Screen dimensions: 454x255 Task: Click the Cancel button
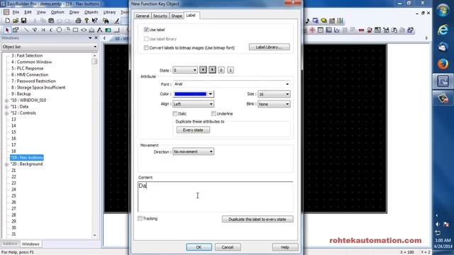pos(227,247)
